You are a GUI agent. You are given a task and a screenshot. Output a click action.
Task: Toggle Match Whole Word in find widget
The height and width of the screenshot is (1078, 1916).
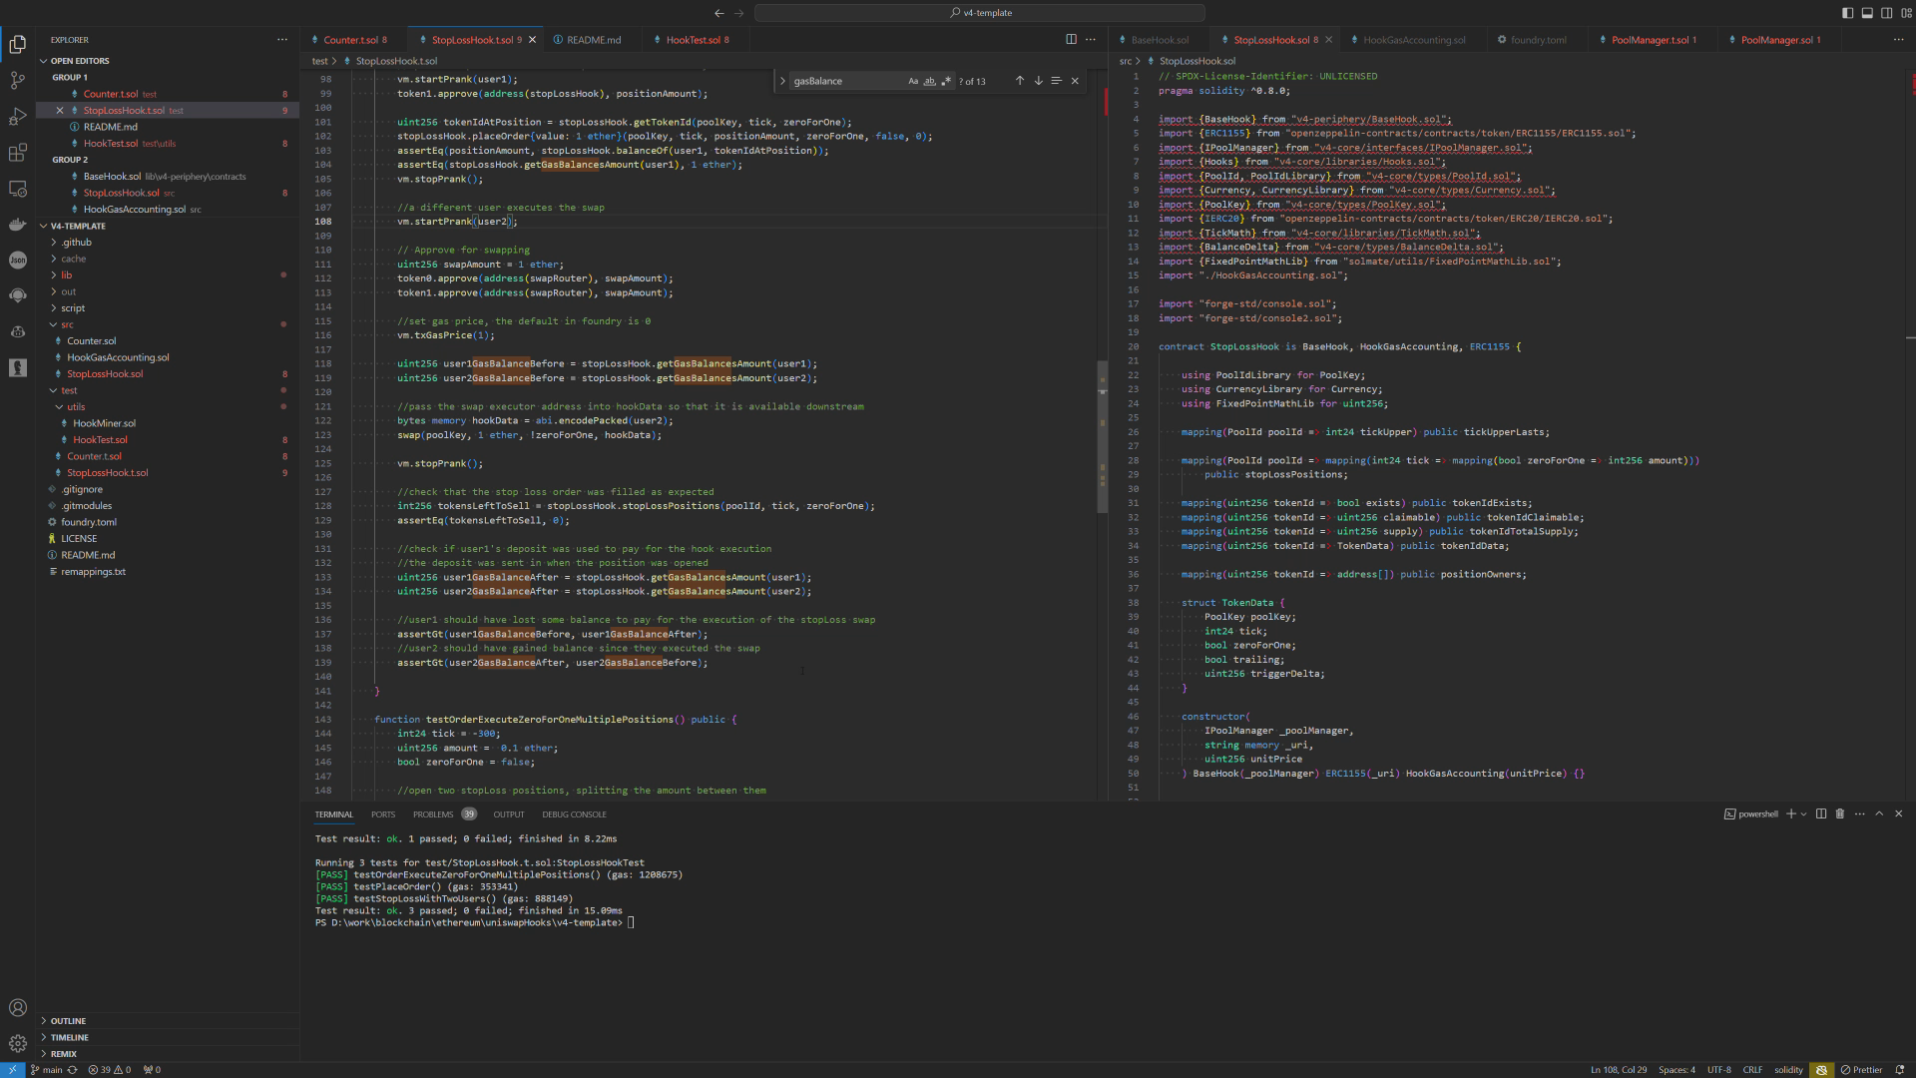929,81
